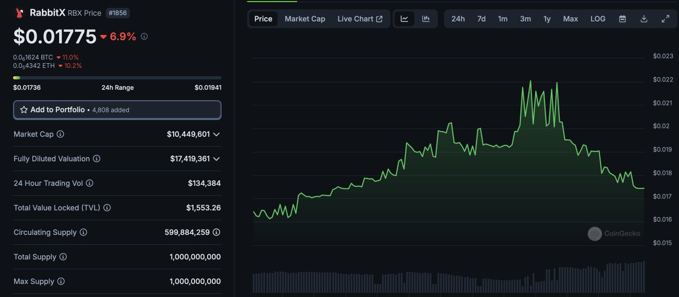
Task: Click Add to Portfolio button
Action: click(x=117, y=110)
